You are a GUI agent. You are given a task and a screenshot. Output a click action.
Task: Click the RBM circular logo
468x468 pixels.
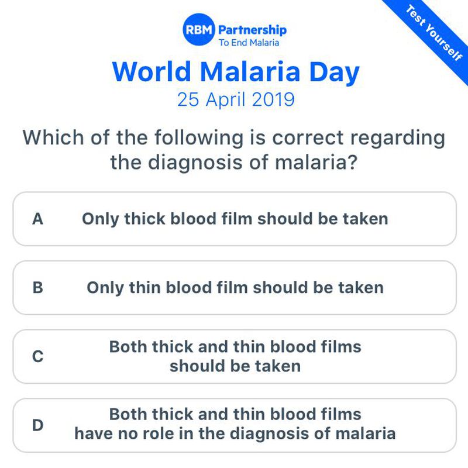[x=199, y=30]
